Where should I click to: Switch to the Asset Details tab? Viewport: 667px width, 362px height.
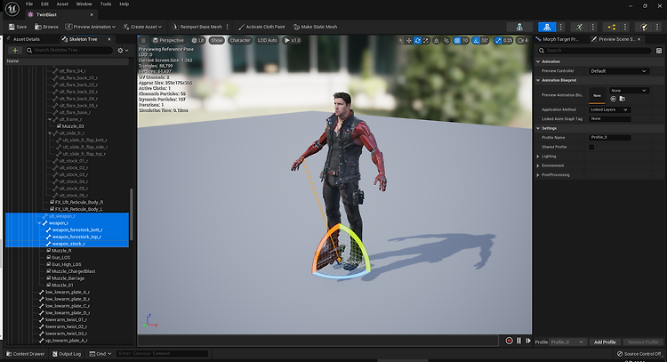[x=26, y=39]
